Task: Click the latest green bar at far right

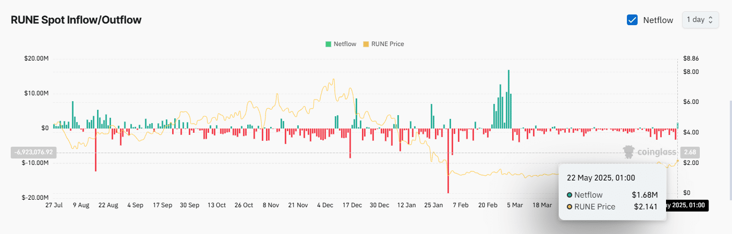Action: click(677, 125)
